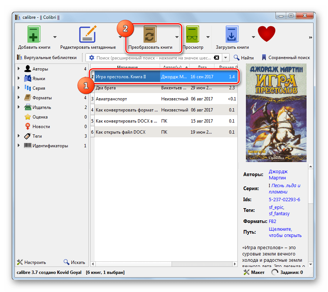Viewport: 328px width, 292px height.
Task: Click inside the search input field
Action: (154, 58)
